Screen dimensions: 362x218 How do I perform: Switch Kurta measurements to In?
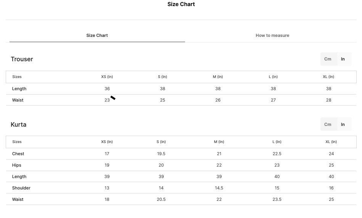343,124
